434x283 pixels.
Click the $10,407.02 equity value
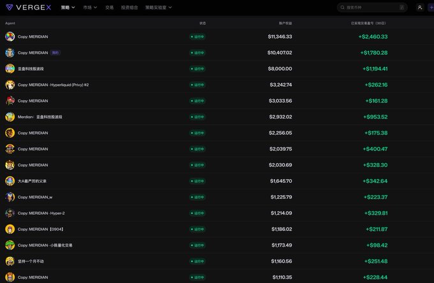tap(280, 52)
